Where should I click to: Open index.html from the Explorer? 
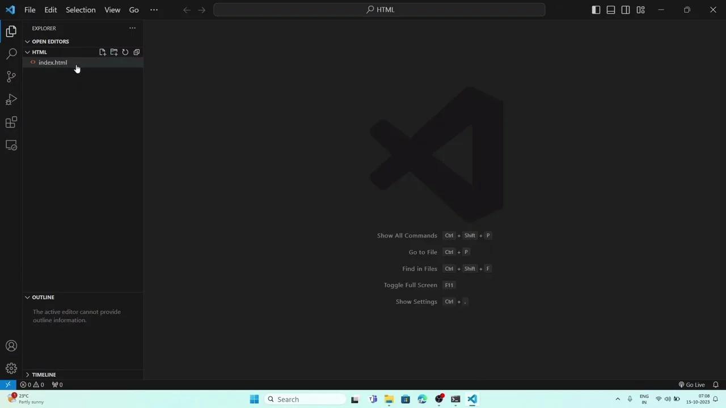pos(53,62)
